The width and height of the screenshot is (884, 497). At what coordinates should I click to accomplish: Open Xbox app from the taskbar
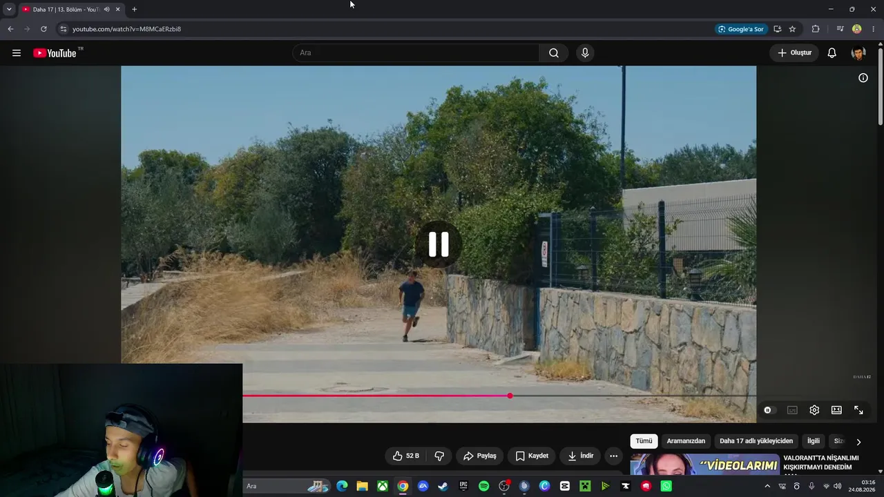pyautogui.click(x=383, y=486)
